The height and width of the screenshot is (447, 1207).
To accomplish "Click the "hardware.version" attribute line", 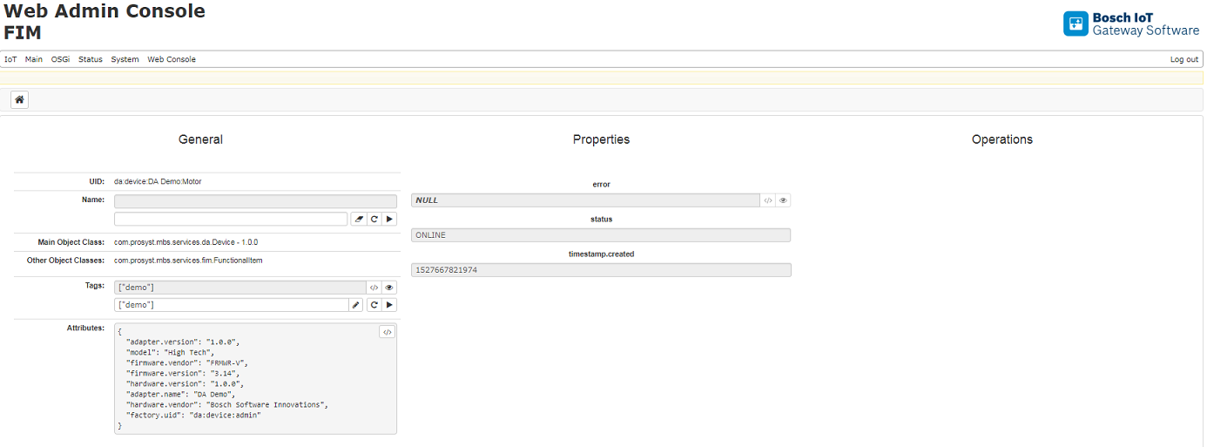I will (185, 383).
